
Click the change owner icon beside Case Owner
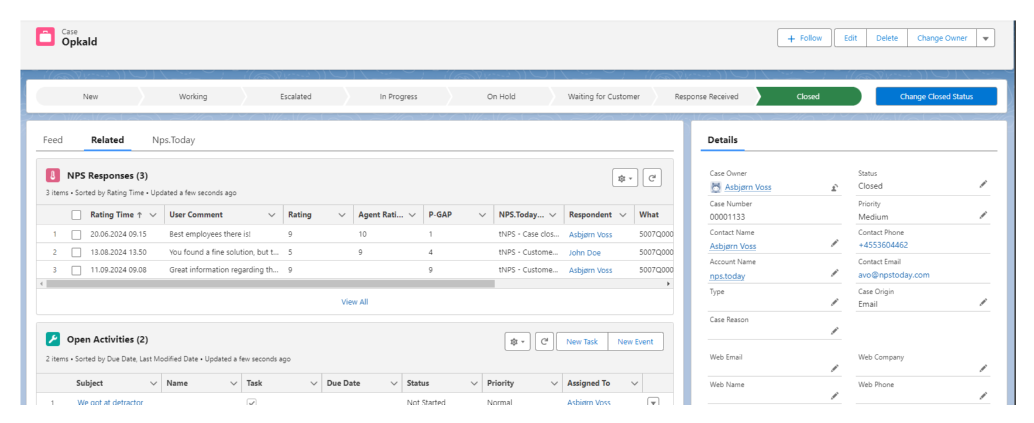tap(834, 188)
